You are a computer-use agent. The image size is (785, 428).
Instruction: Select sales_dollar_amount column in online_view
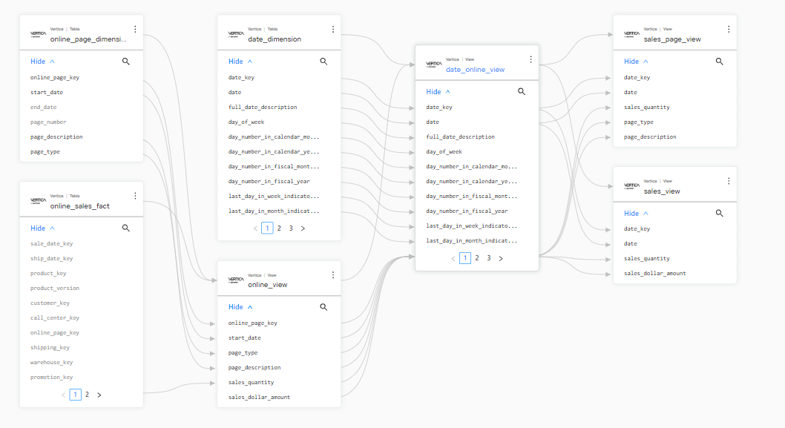click(x=260, y=398)
